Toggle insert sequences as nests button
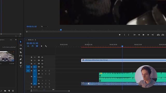This screenshot has height=93, width=166. click(x=28, y=46)
